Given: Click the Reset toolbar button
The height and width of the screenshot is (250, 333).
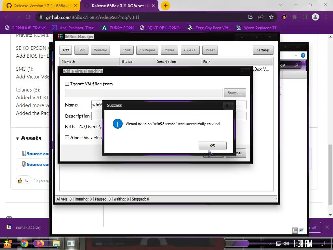Looking at the screenshot, I should 210,50.
